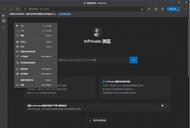The width and height of the screenshot is (190, 128).
Task: Open the share/profile links icon in toolbar
Action: [x=163, y=9]
